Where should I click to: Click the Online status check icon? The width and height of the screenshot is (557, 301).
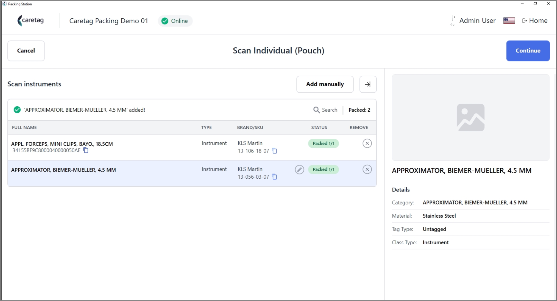pyautogui.click(x=165, y=21)
